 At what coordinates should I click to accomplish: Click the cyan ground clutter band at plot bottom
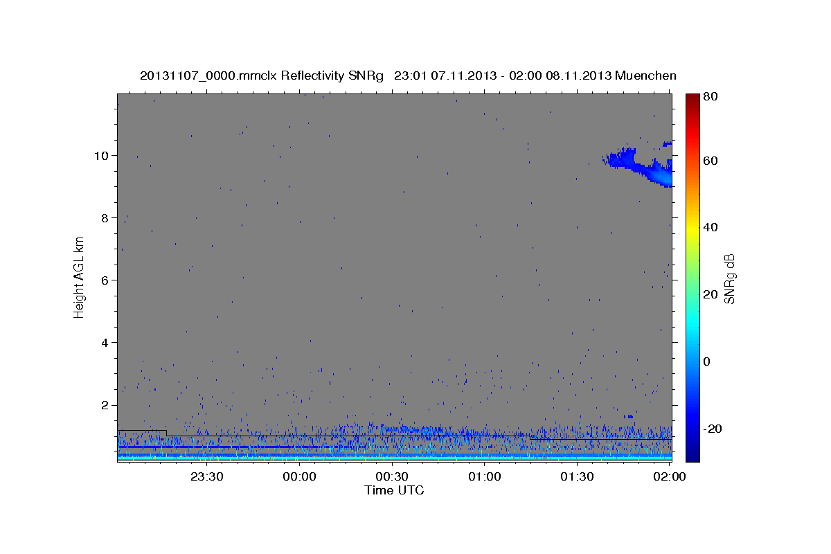tap(395, 458)
